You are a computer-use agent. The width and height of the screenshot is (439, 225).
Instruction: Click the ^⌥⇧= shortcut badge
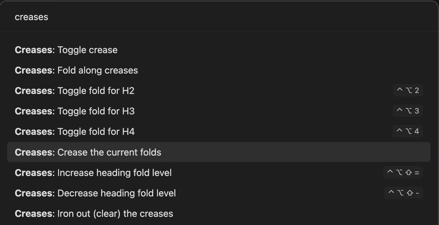(403, 172)
